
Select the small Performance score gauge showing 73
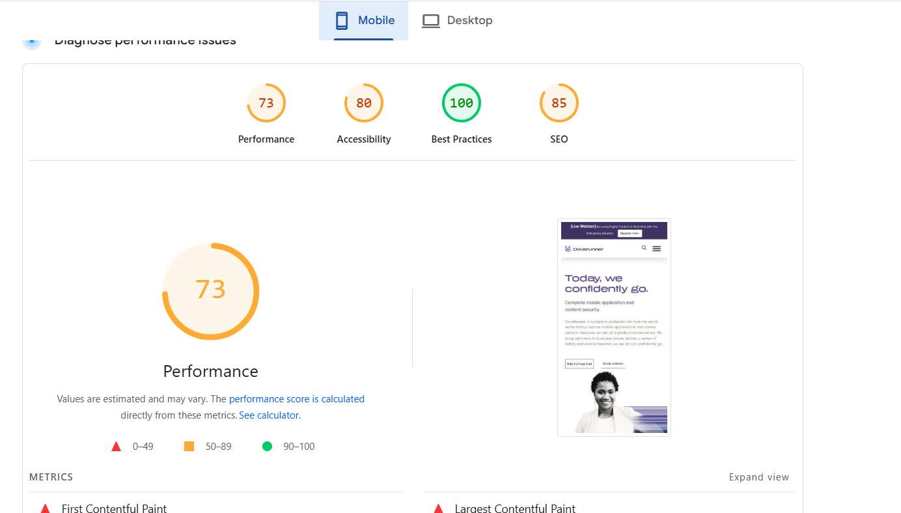[x=266, y=103]
